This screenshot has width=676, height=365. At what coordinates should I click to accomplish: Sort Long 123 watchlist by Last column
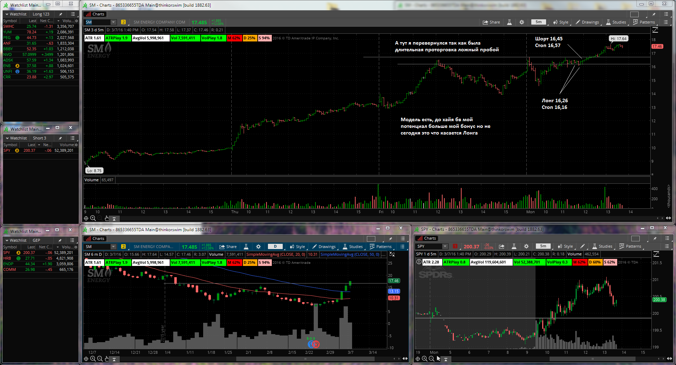pyautogui.click(x=32, y=21)
